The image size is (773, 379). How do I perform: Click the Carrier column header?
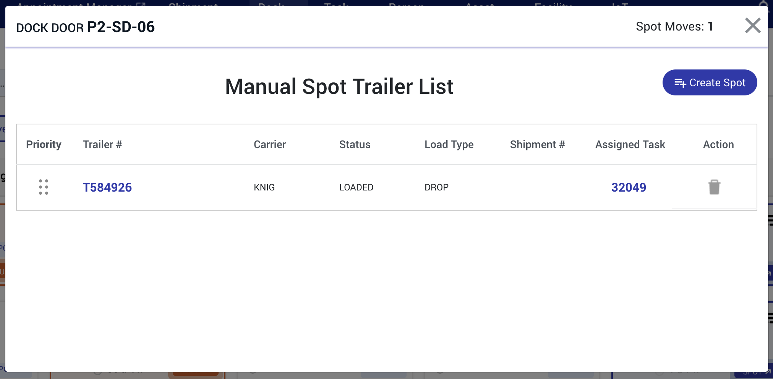tap(270, 144)
